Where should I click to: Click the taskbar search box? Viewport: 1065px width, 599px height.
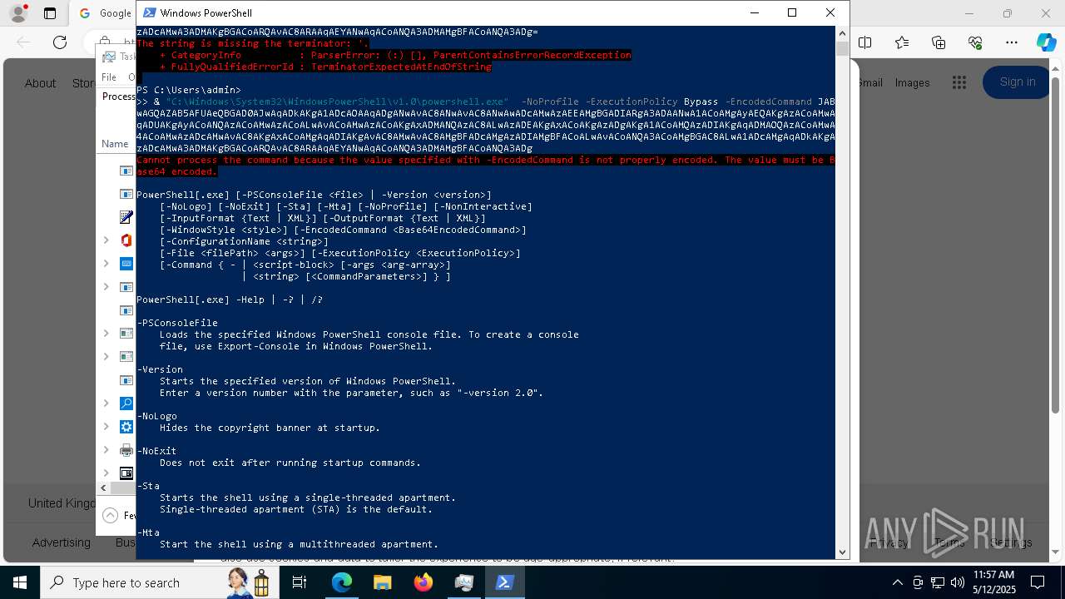[158, 582]
